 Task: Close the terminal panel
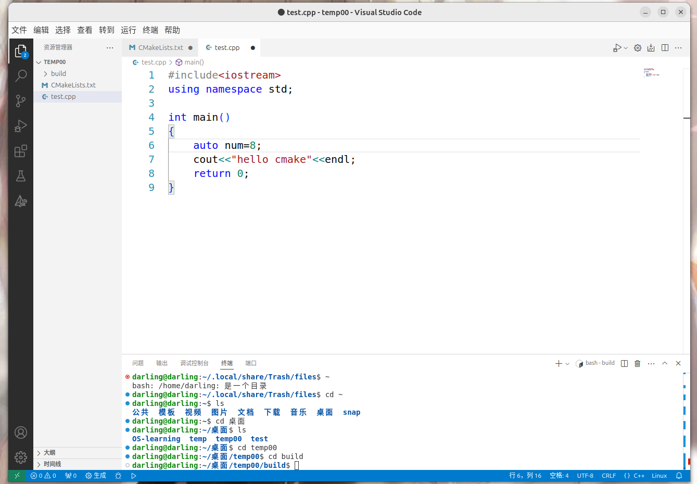click(x=678, y=363)
